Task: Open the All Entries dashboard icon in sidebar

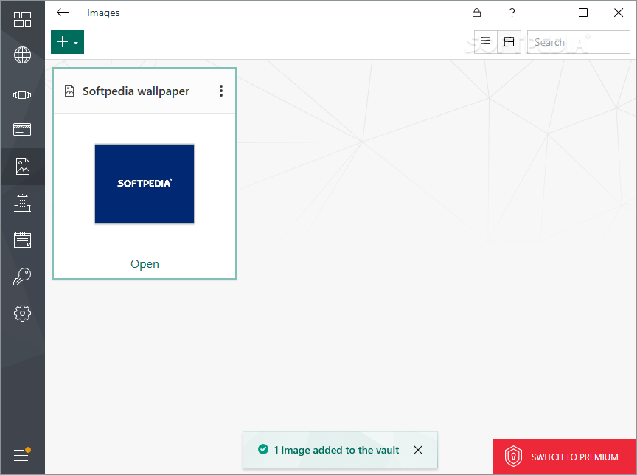Action: coord(22,18)
